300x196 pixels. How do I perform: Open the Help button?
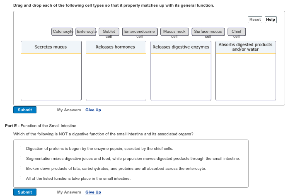[270, 20]
